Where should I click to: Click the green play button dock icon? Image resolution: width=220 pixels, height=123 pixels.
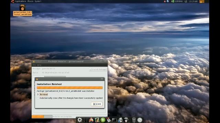click(x=103, y=120)
